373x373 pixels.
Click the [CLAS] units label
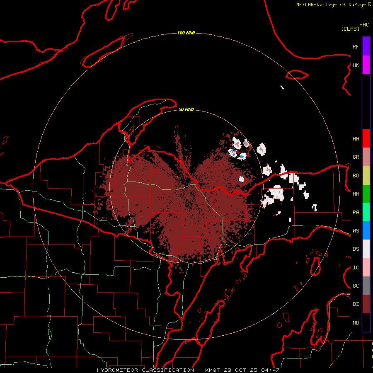click(350, 29)
